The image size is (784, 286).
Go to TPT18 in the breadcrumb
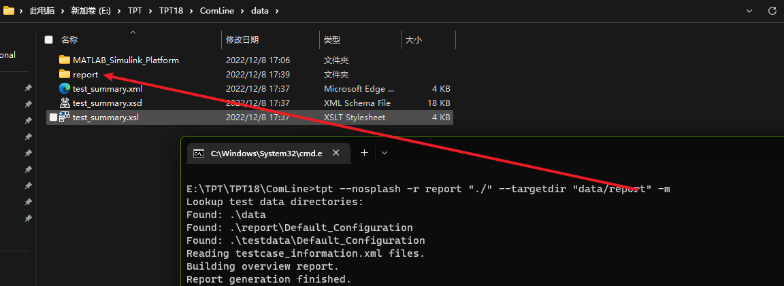(x=171, y=10)
